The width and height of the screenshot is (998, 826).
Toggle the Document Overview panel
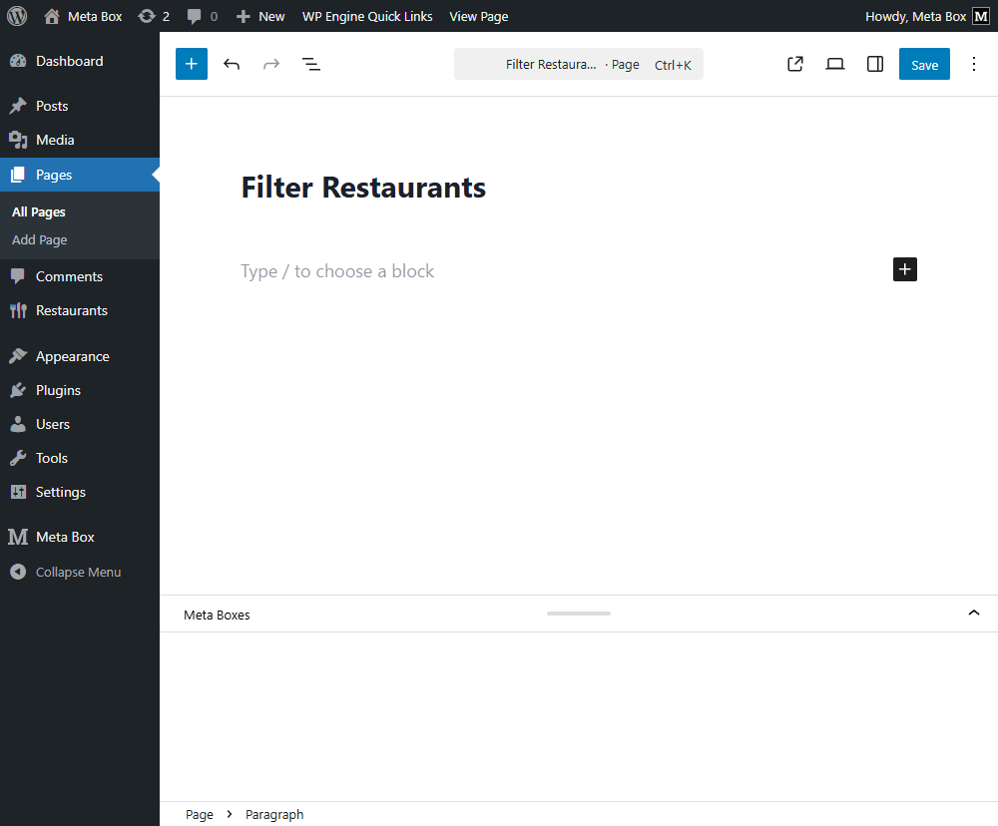click(x=311, y=63)
